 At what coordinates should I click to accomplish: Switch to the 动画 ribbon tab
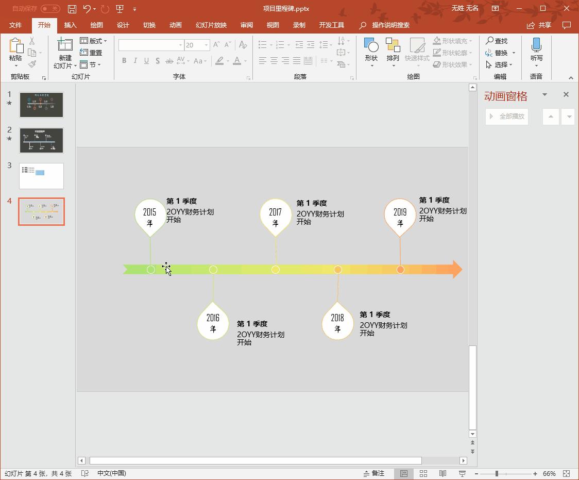coord(175,24)
